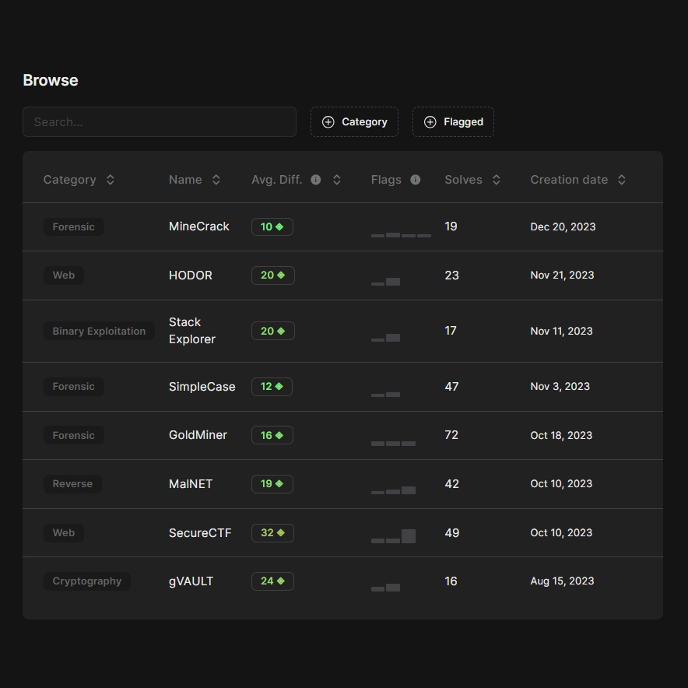Image resolution: width=688 pixels, height=688 pixels.
Task: Open the gVAULT challenge row
Action: (x=191, y=581)
